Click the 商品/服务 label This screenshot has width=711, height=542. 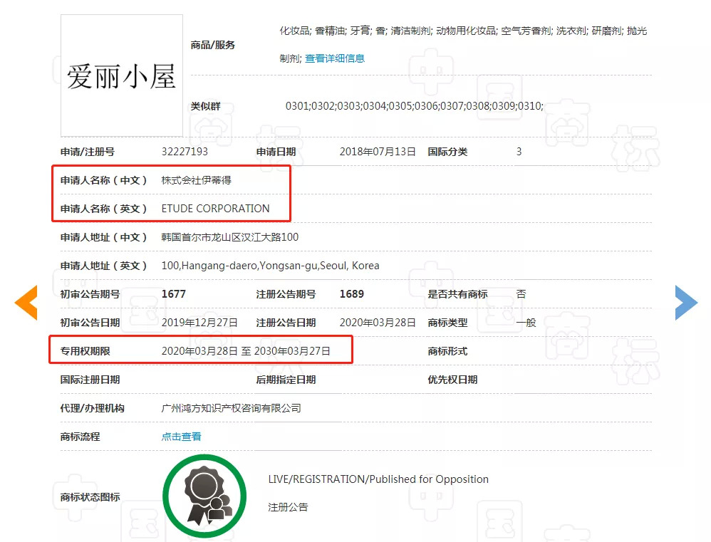pos(213,45)
